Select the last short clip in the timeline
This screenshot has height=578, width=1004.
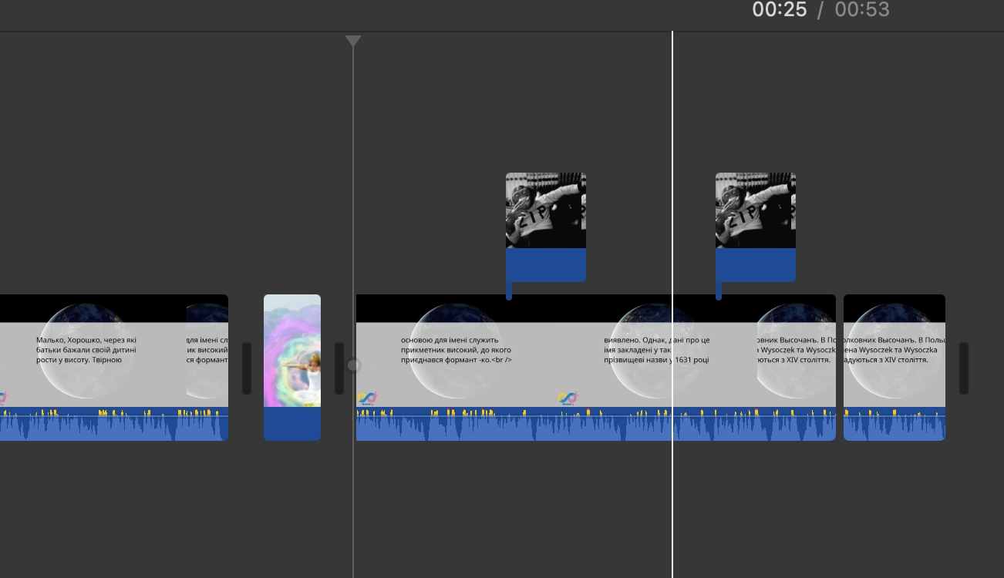[894, 351]
